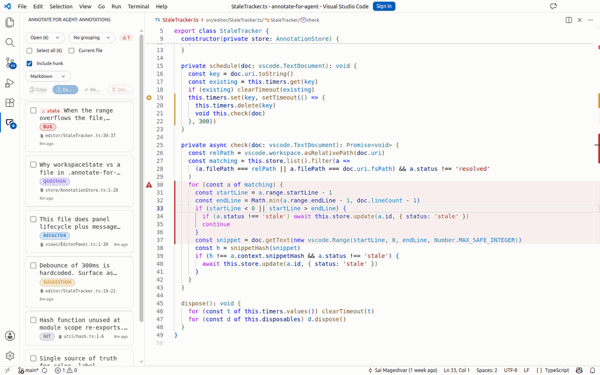Screen dimensions: 600x375
Task: Open the No grouping dropdown
Action: 92,37
